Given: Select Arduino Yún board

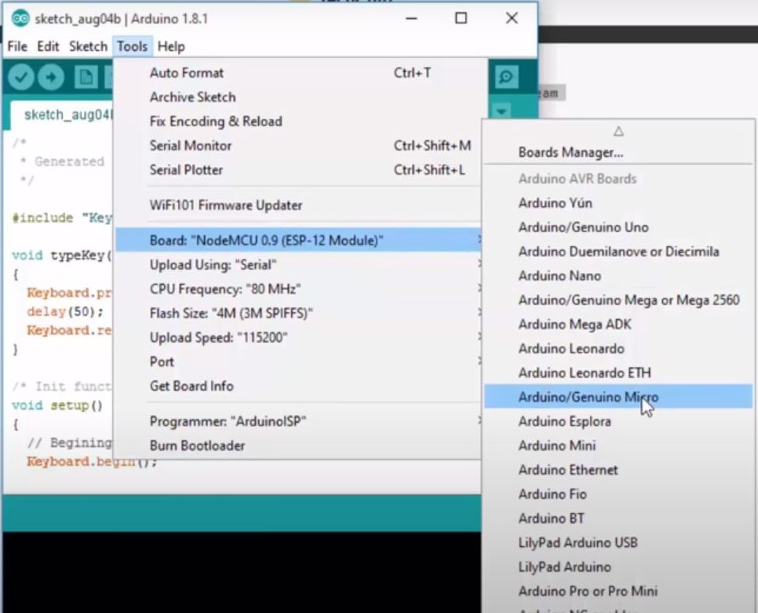Looking at the screenshot, I should pos(618,203).
